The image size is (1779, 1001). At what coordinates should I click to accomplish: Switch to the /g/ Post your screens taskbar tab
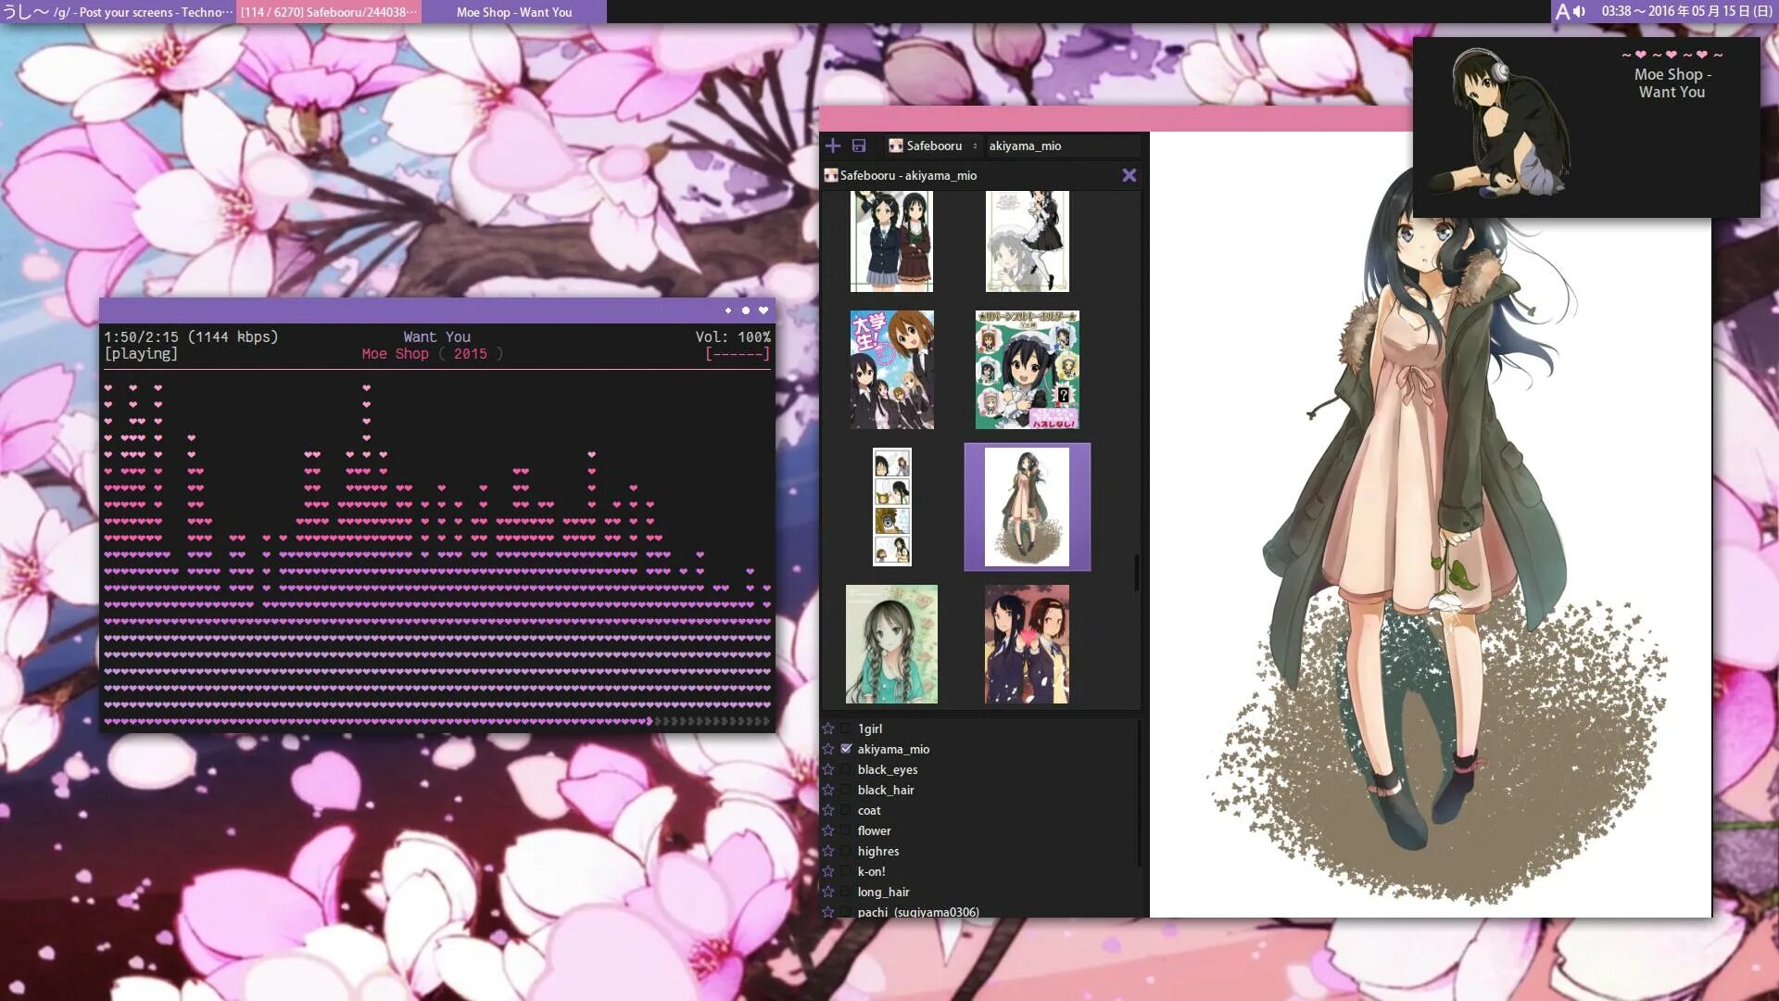tap(118, 12)
